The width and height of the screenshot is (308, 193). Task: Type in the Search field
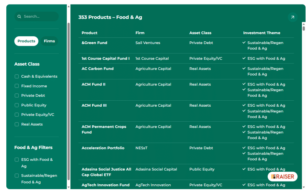[39, 16]
